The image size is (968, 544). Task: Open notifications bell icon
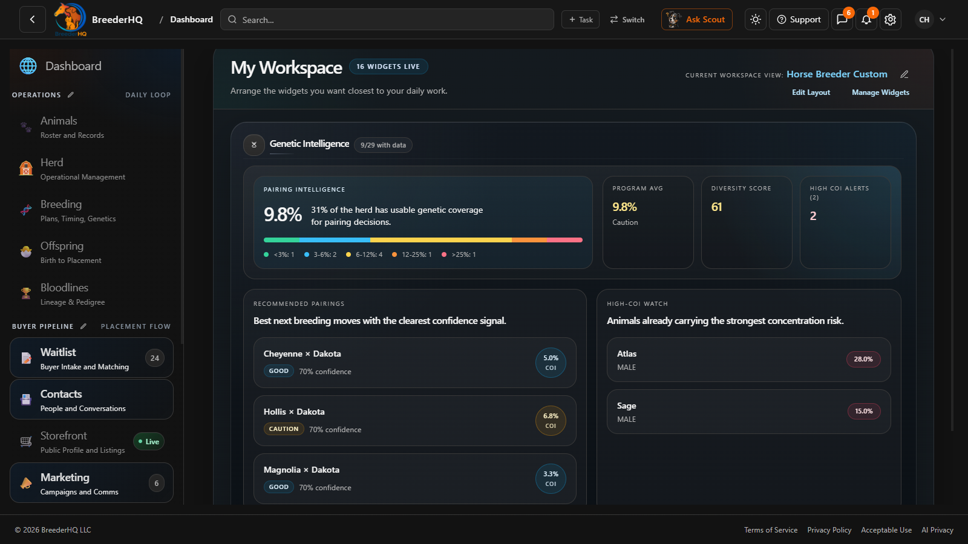866,19
